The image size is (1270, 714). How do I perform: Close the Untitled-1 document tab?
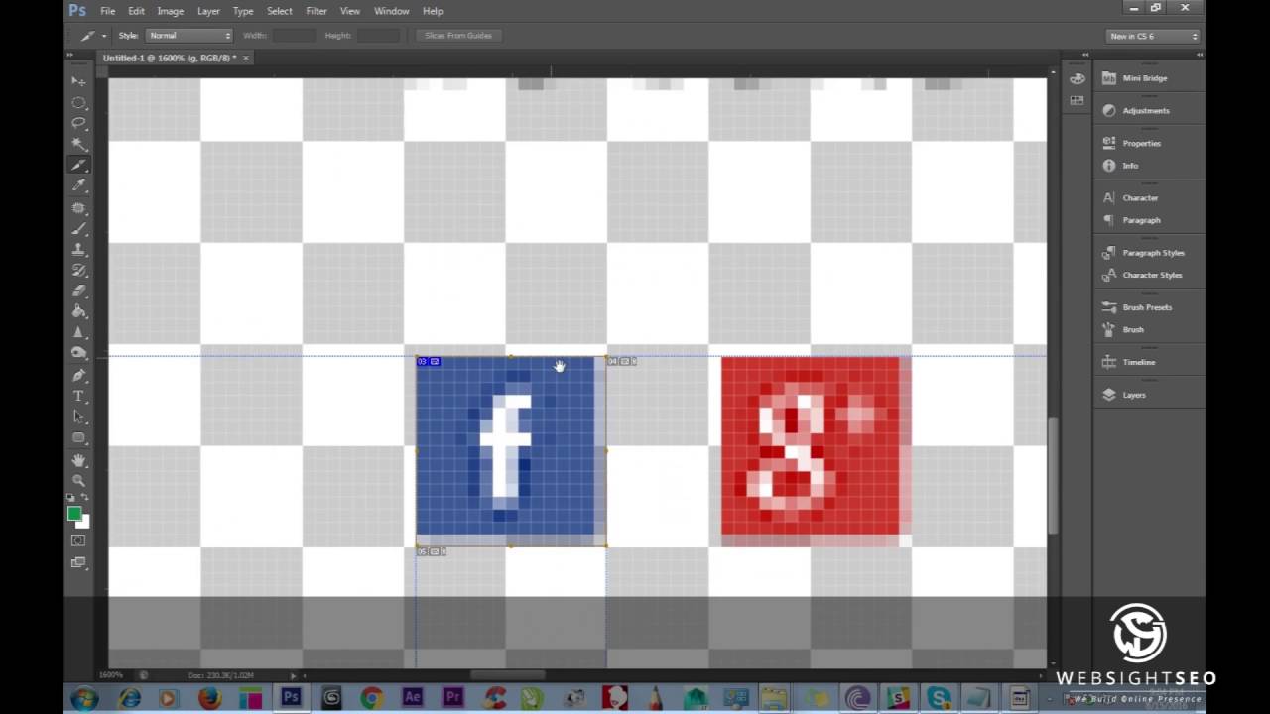[246, 58]
